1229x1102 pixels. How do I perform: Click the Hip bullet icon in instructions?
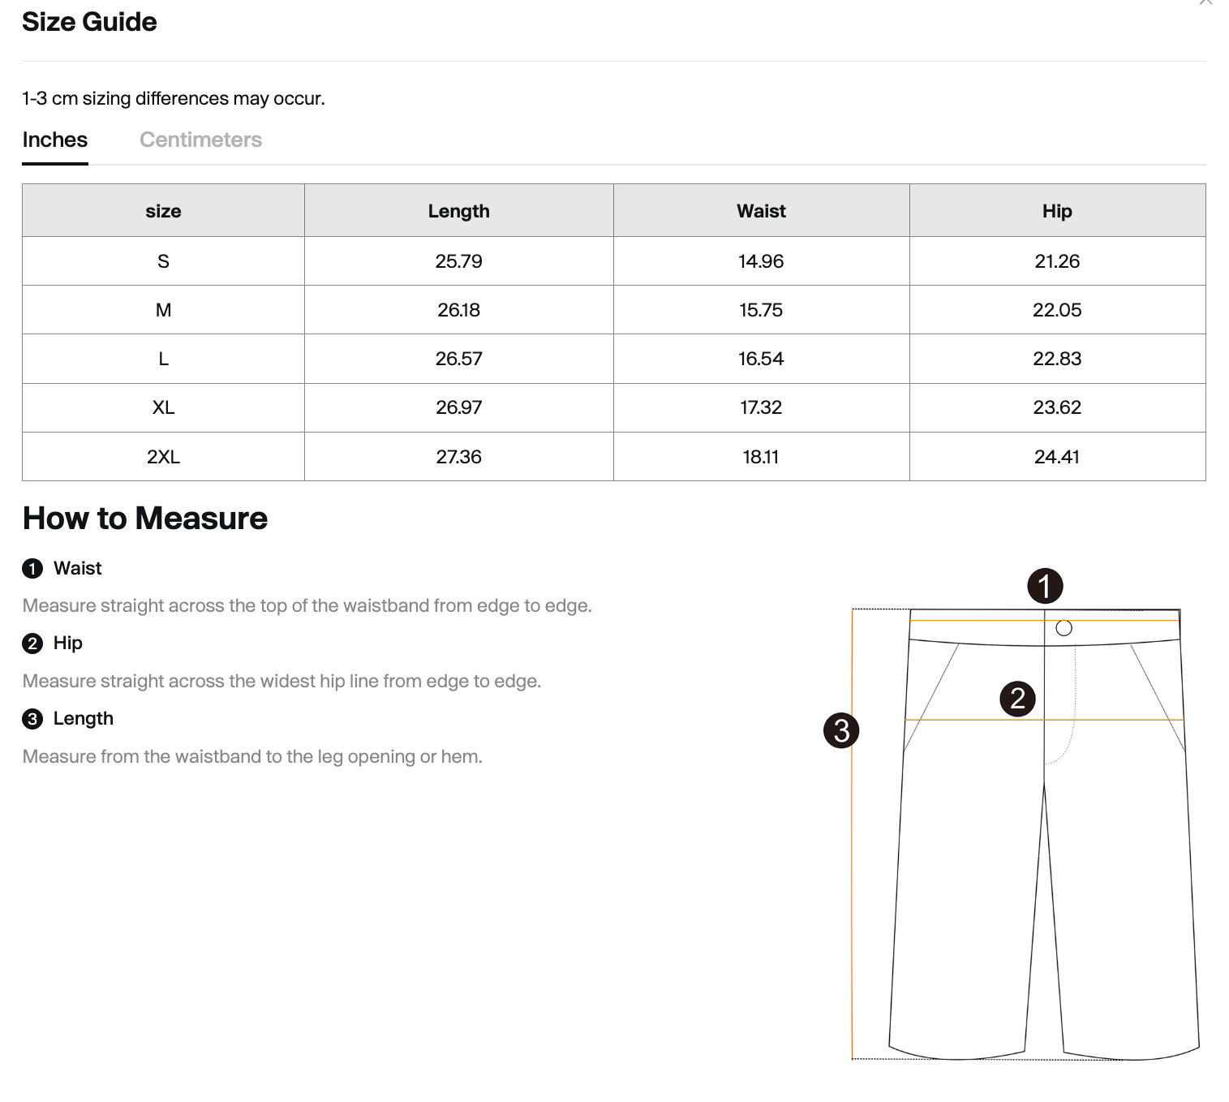point(32,644)
